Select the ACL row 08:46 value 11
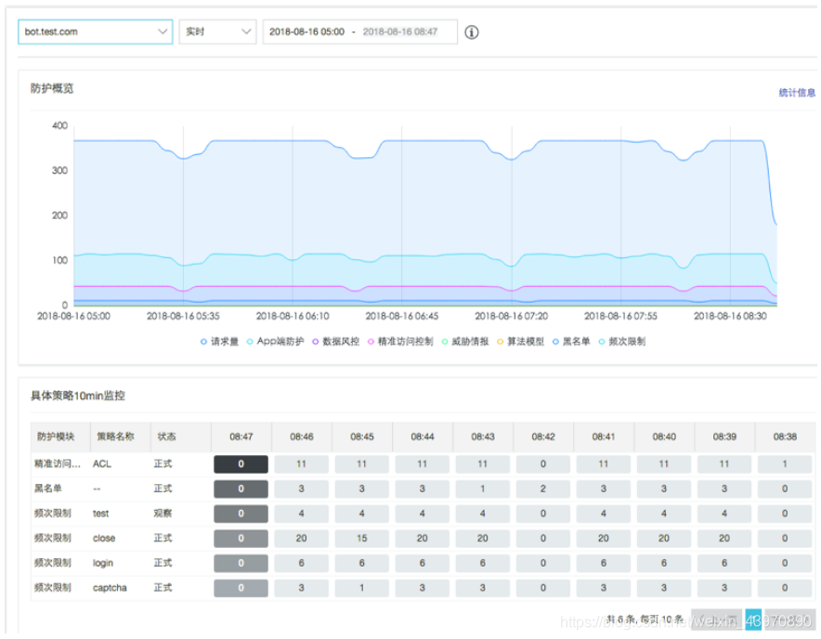The width and height of the screenshot is (821, 639). (x=302, y=464)
